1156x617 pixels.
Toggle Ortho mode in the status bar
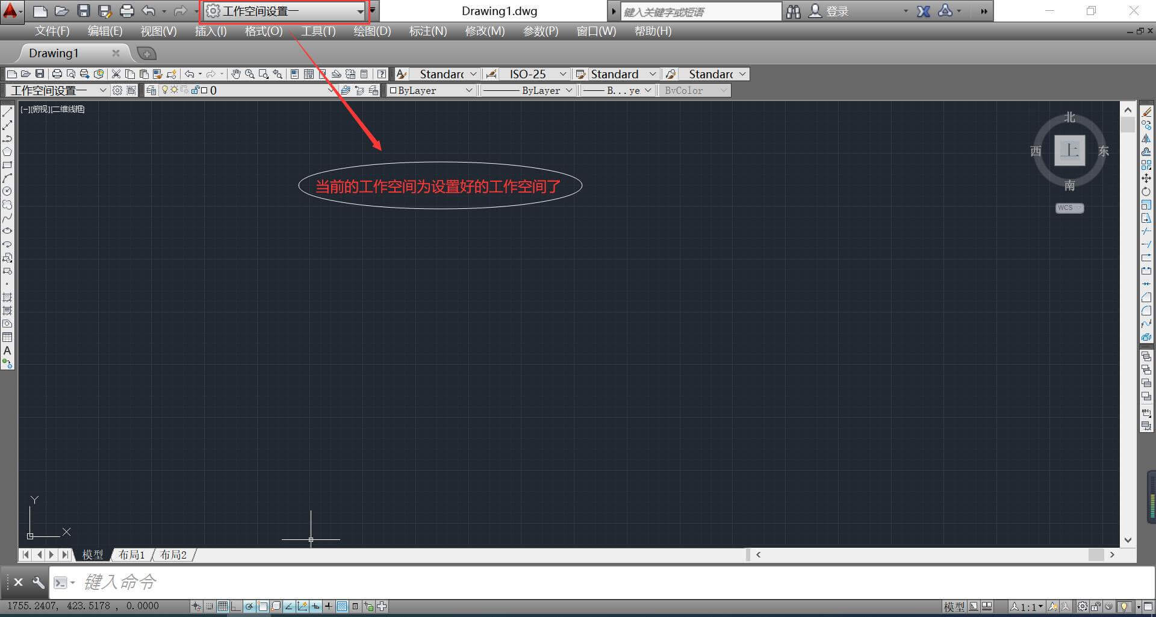tap(235, 606)
